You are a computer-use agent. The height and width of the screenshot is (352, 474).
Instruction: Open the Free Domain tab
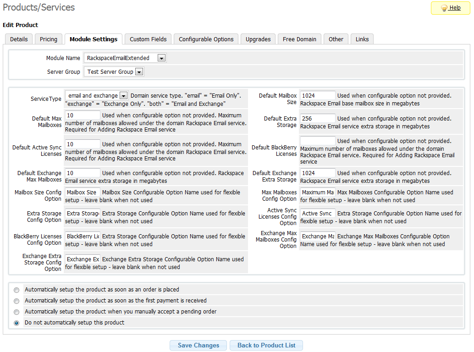point(299,39)
